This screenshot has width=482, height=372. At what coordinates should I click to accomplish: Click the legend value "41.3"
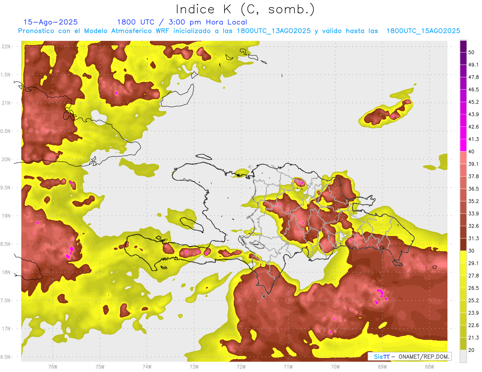coord(474,139)
